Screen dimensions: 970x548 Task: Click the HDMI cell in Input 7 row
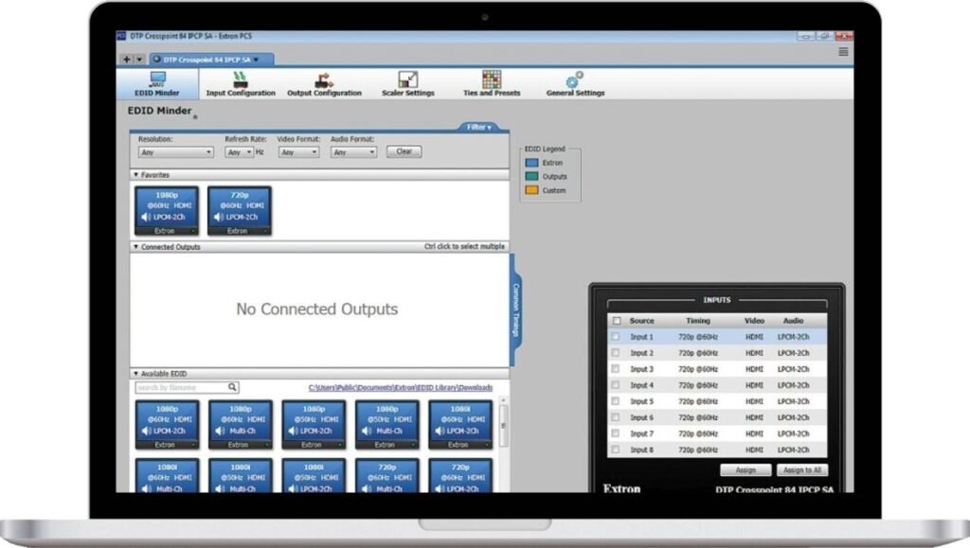point(754,433)
